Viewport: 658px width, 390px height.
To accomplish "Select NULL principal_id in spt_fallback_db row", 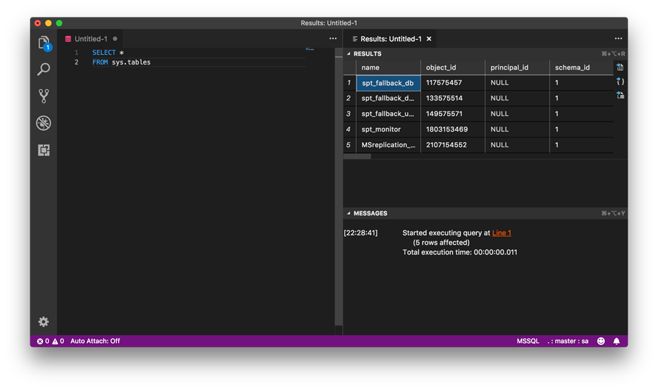I will click(518, 83).
